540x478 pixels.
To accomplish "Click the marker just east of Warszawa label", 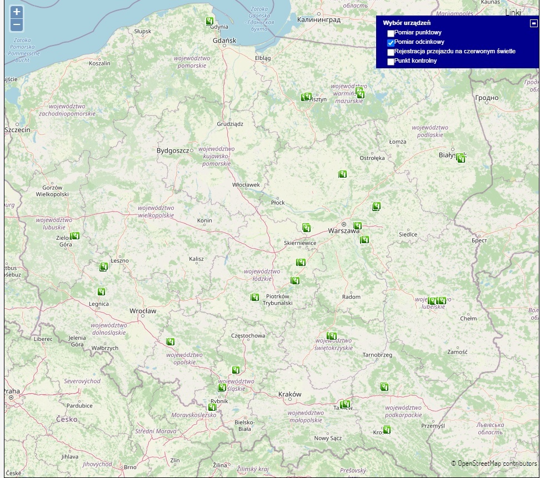I will pos(357,226).
